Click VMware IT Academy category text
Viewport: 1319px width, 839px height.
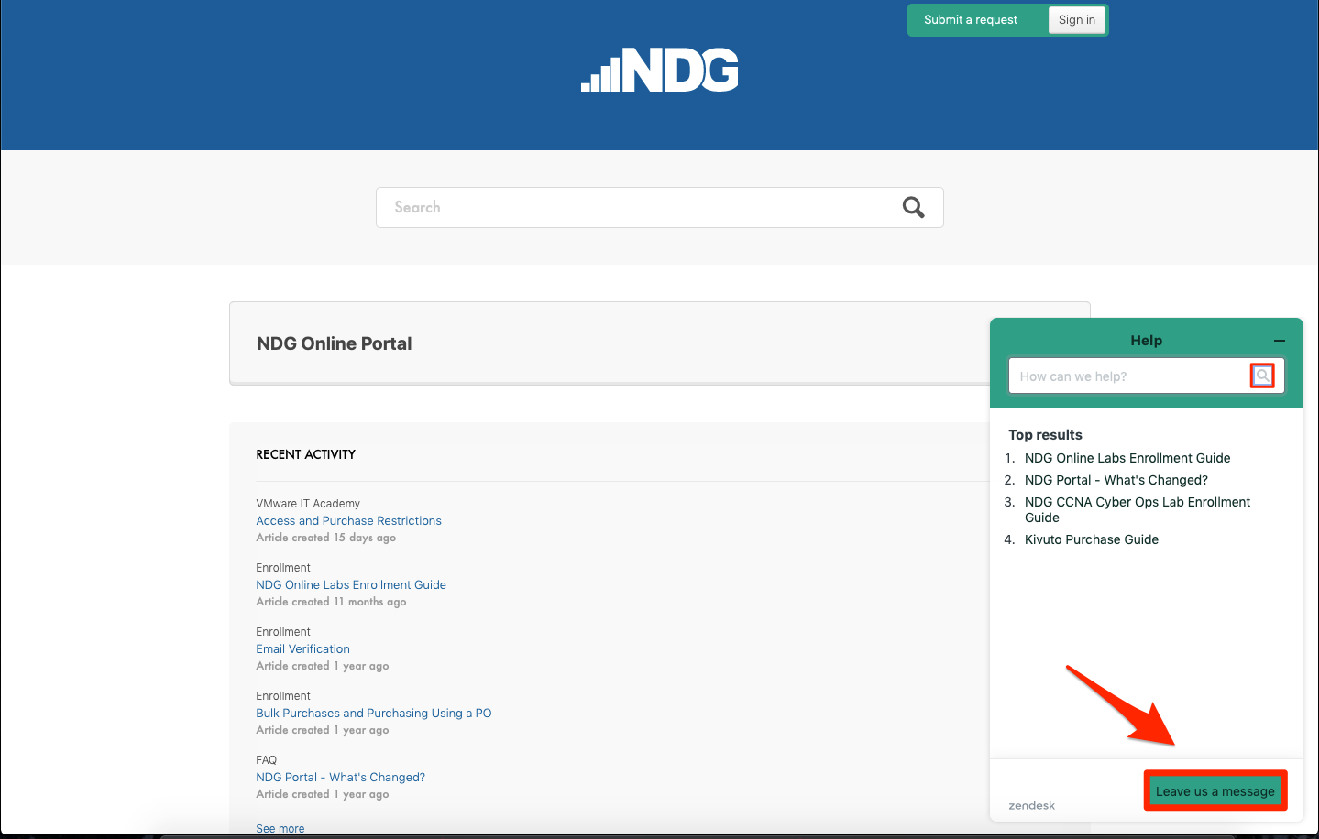coord(308,504)
